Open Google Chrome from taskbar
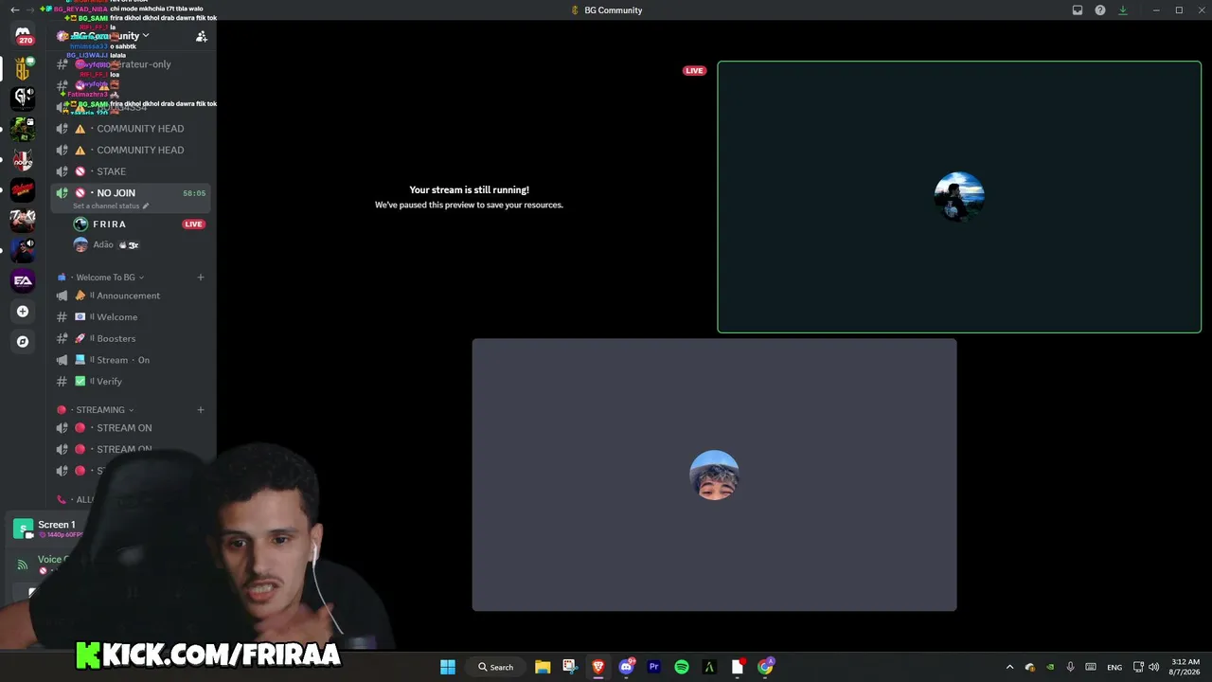This screenshot has width=1212, height=682. point(765,667)
